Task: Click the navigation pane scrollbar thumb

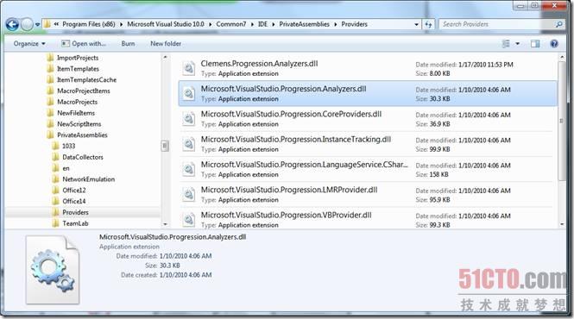Action: [x=165, y=146]
